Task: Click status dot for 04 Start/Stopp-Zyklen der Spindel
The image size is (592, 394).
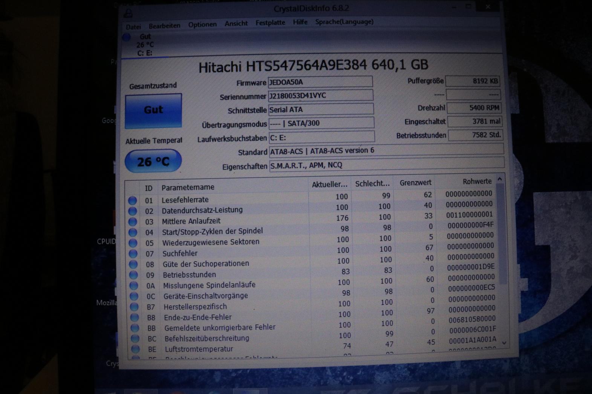Action: (133, 232)
